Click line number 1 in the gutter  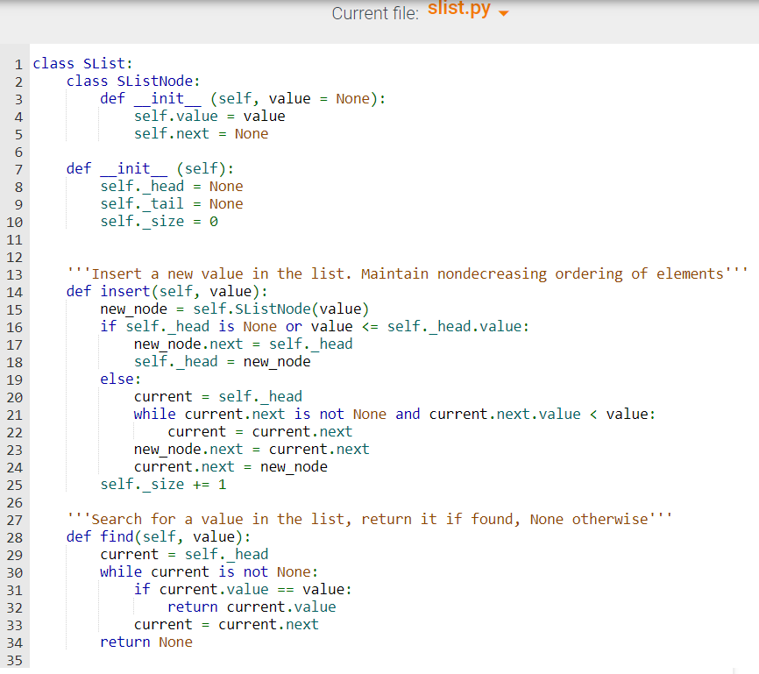18,63
